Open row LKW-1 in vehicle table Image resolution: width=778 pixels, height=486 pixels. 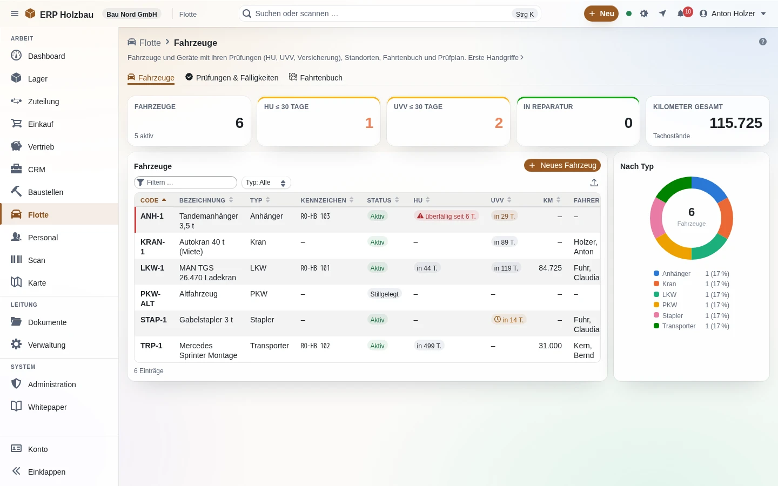[367, 272]
